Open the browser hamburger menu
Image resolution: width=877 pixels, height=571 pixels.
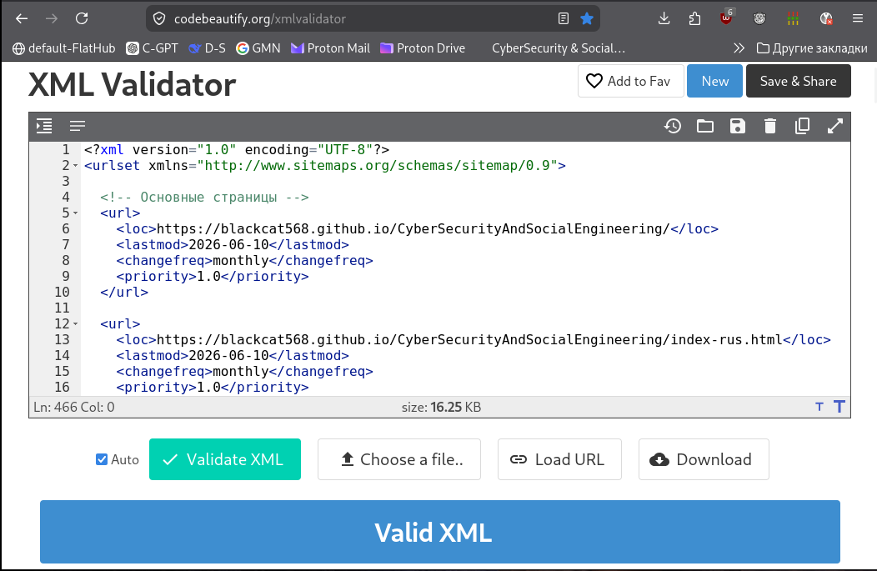[858, 18]
